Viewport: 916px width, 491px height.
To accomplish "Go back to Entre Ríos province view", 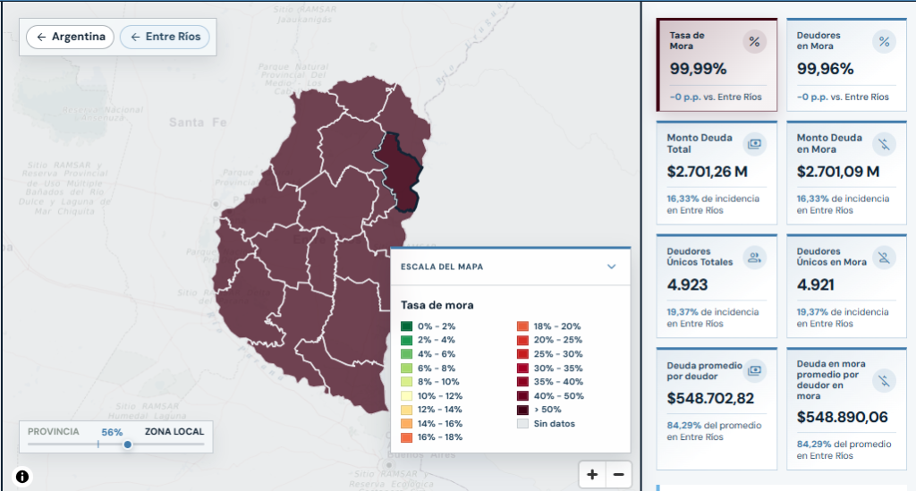I will [165, 37].
